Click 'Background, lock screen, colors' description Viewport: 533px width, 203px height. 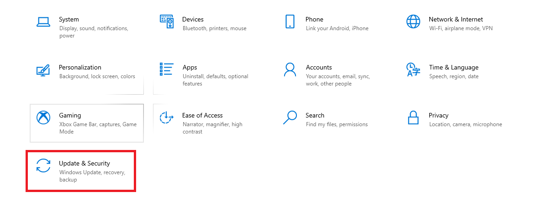pos(97,76)
